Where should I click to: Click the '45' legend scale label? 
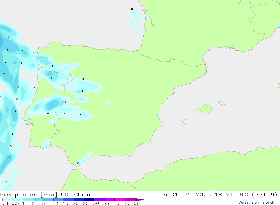tap(127, 203)
